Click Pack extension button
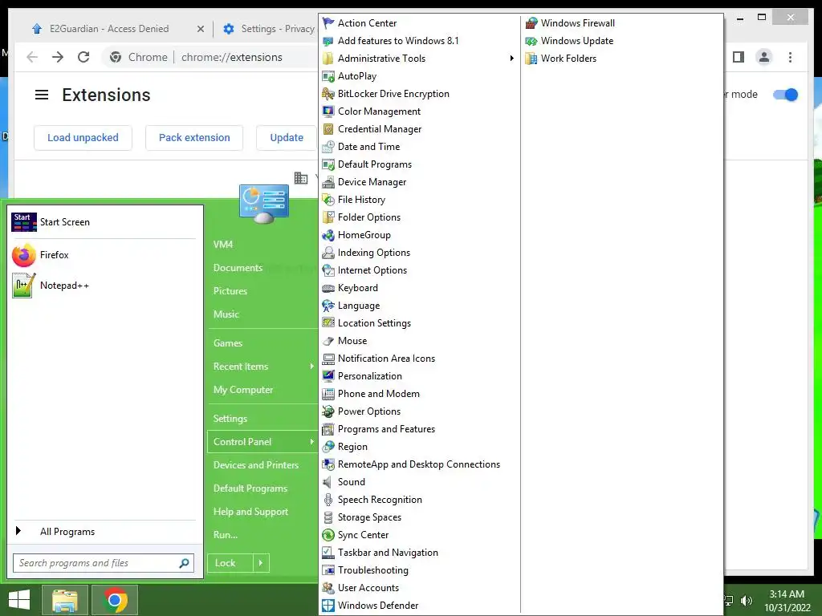The width and height of the screenshot is (822, 616). click(x=194, y=138)
